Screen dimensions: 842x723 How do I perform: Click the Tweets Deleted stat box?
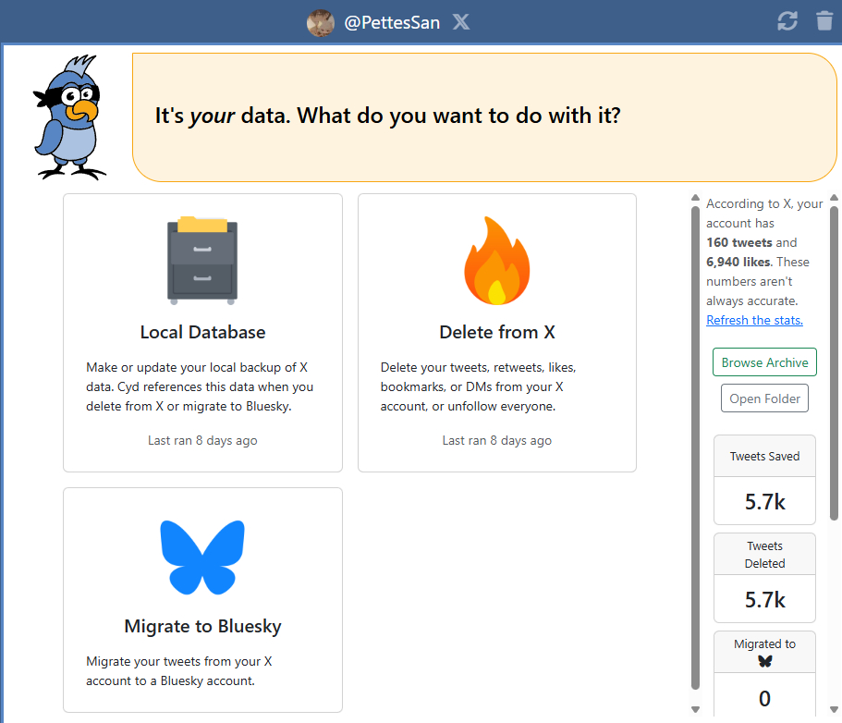point(764,577)
